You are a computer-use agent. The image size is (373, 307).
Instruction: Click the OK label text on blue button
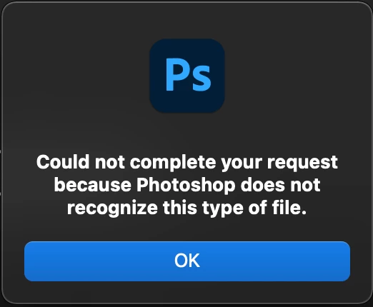coord(187,261)
